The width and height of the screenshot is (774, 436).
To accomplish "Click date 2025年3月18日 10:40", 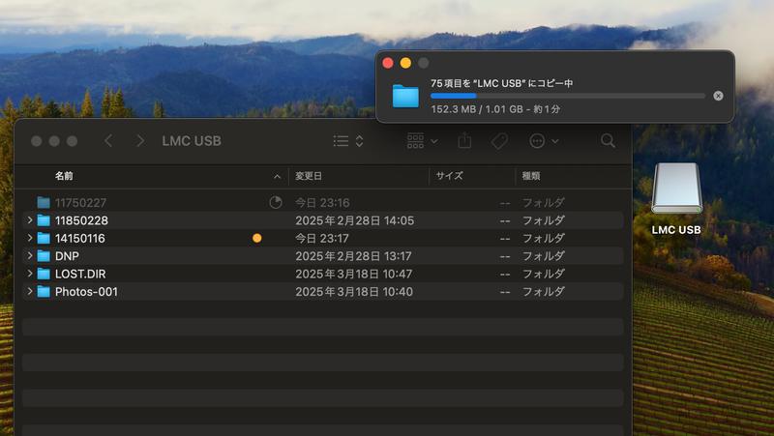I will click(354, 292).
